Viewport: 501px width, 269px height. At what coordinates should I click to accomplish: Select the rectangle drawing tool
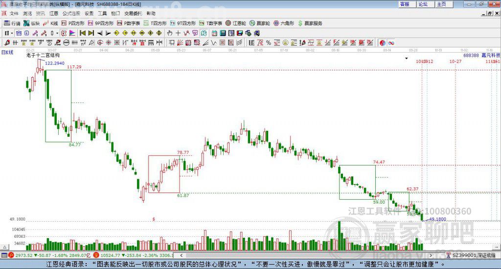172,42
